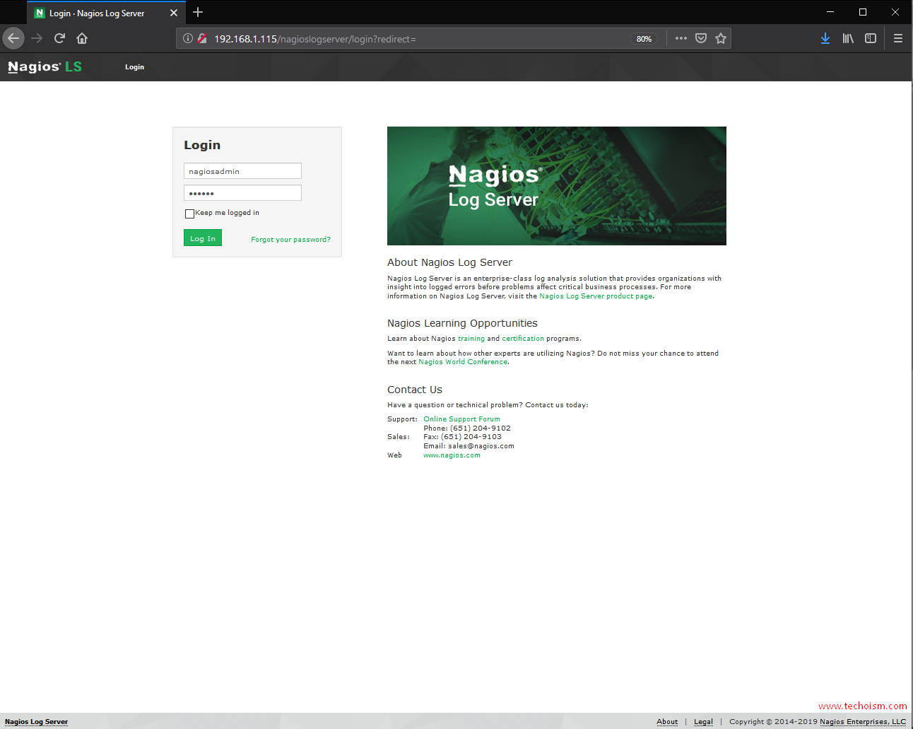The width and height of the screenshot is (913, 729).
Task: Open Nagios Enterprises, LLC footer link
Action: (x=863, y=722)
